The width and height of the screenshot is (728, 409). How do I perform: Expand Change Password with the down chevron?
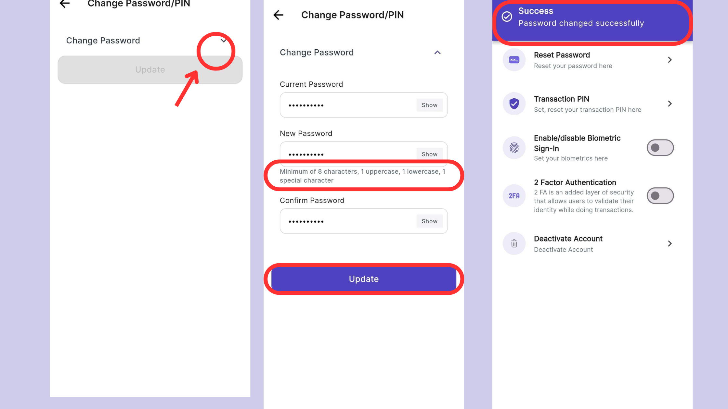click(x=224, y=41)
